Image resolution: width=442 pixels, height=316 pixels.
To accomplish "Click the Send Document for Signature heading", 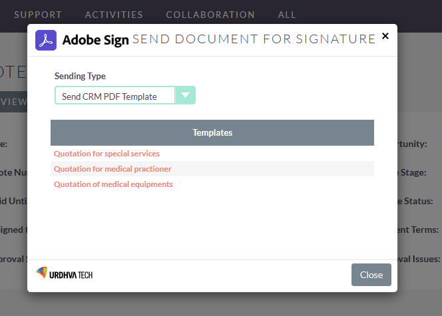I will [x=254, y=39].
